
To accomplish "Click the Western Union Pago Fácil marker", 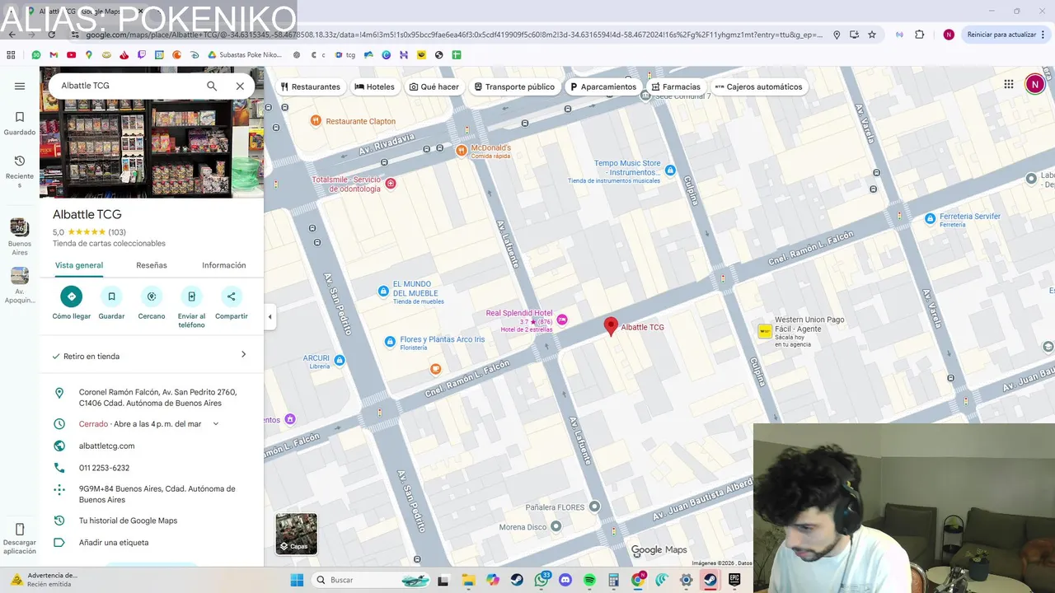I will (765, 331).
